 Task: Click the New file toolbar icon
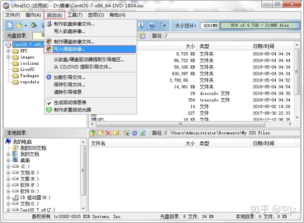10,25
